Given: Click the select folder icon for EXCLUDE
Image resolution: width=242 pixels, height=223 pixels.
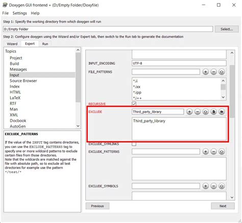Looking at the screenshot, I should click(222, 112).
